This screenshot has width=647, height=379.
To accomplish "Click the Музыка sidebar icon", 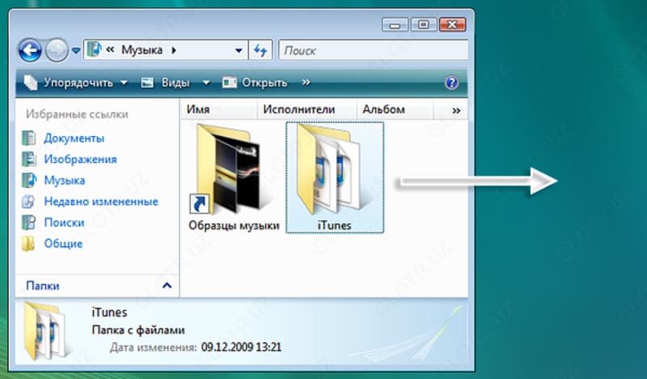I will 28,181.
